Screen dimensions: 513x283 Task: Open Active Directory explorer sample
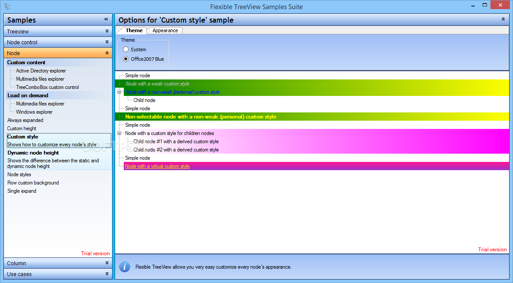tap(41, 71)
